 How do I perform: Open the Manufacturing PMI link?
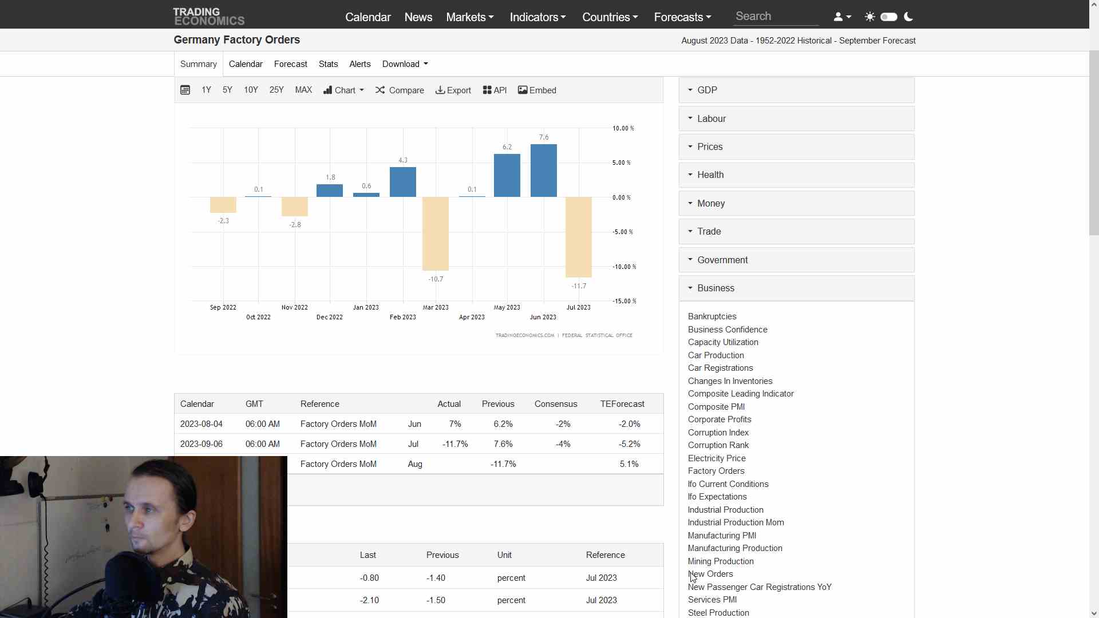(722, 535)
